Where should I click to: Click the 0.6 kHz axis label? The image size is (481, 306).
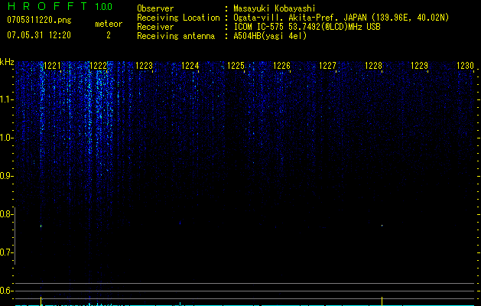click(6, 291)
